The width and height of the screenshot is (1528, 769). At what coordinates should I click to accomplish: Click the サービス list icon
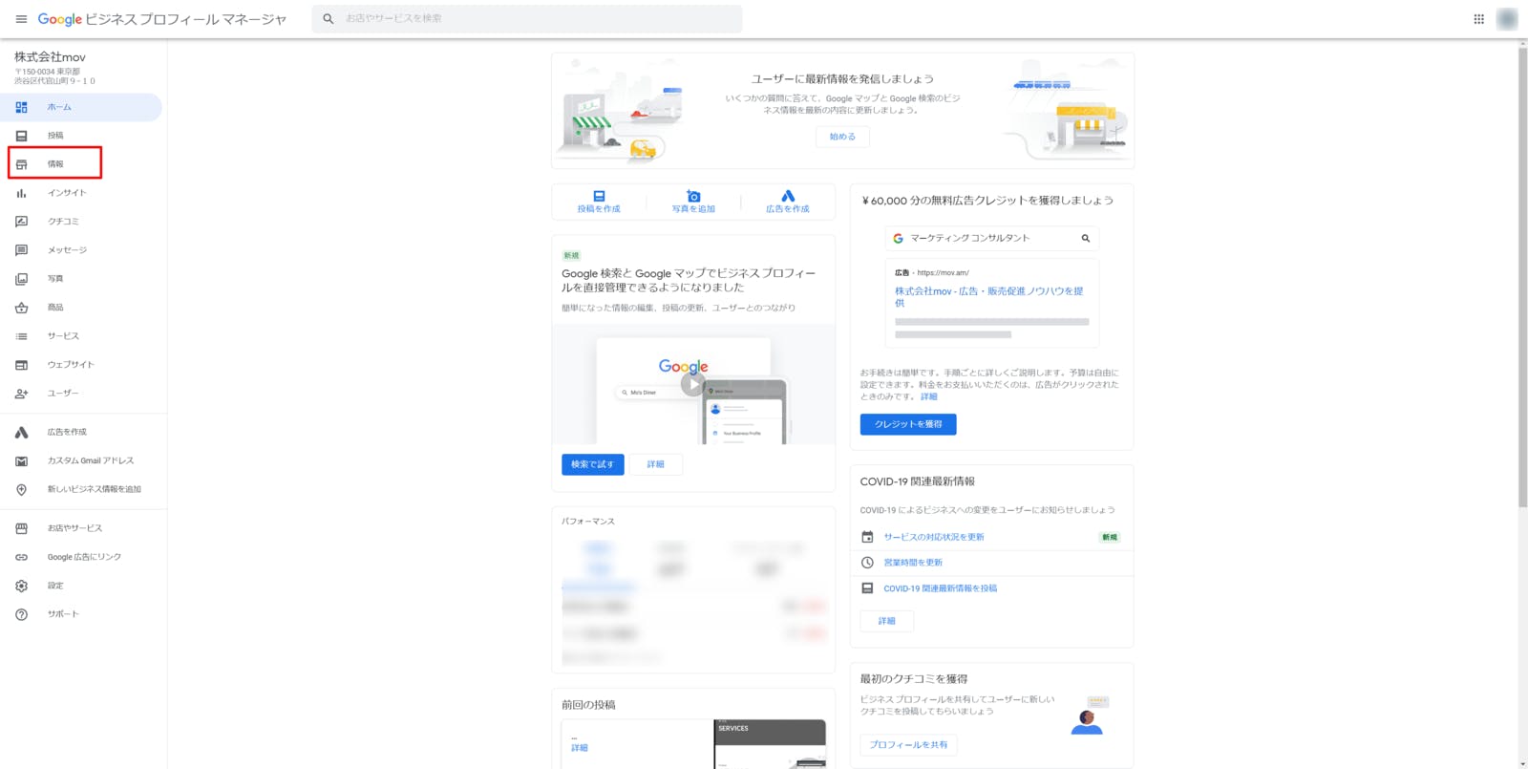pyautogui.click(x=21, y=336)
